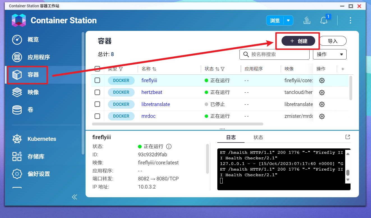Open hertzbeat container link

point(152,92)
